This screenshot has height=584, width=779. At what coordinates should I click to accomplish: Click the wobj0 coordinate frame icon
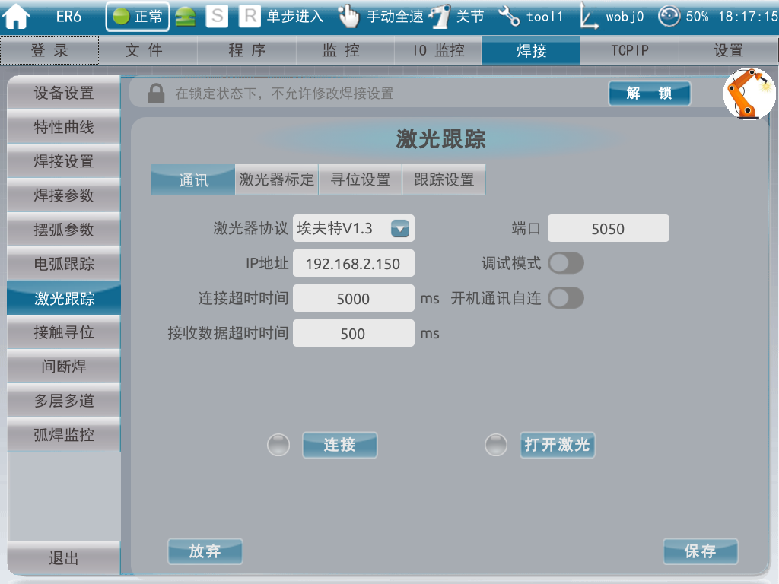588,17
